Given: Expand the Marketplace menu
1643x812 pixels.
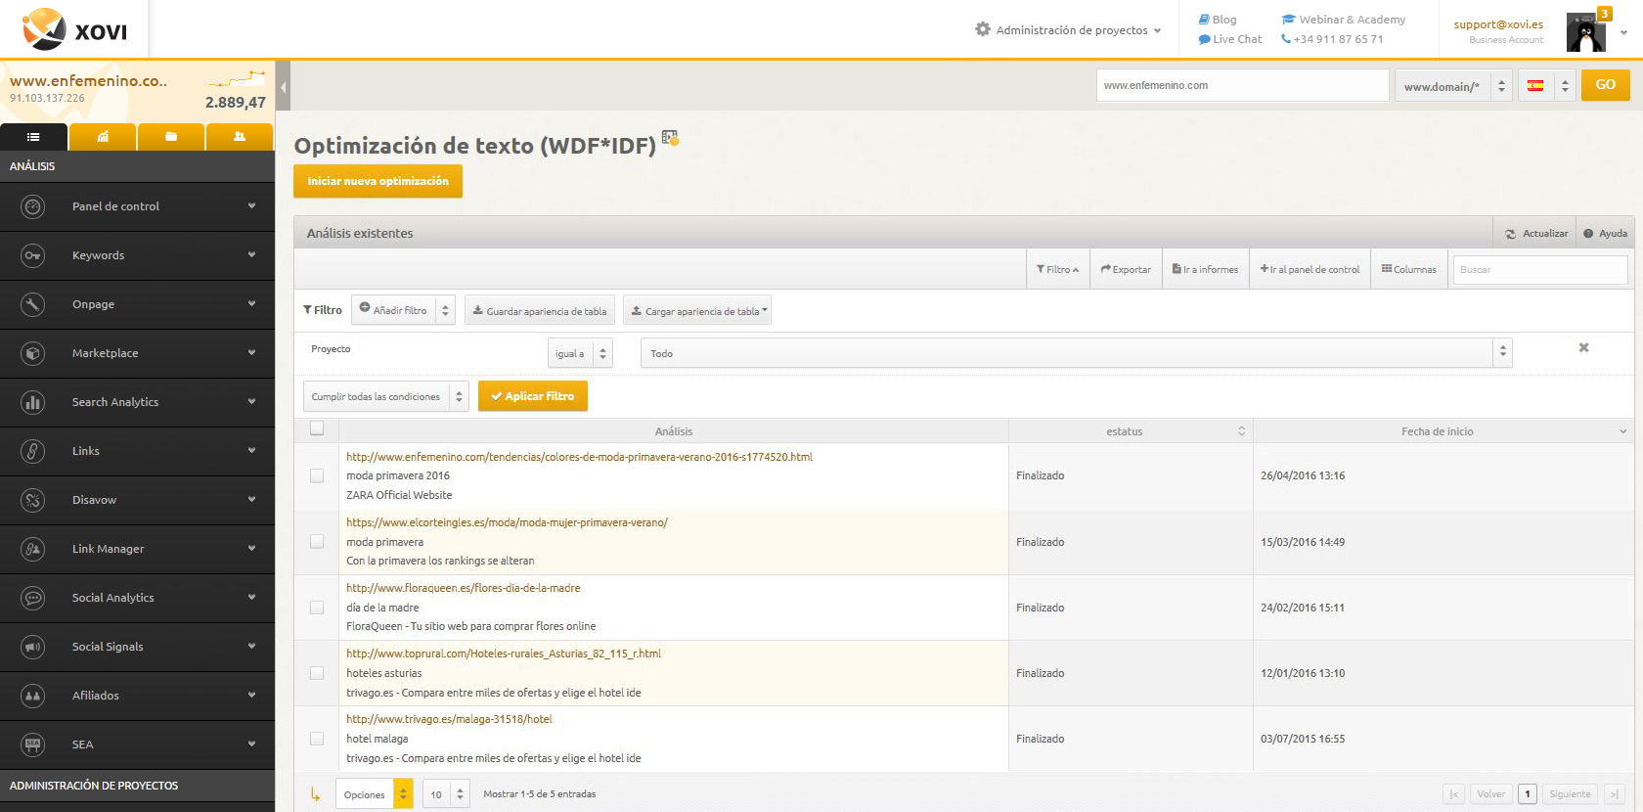Looking at the screenshot, I should pos(251,352).
